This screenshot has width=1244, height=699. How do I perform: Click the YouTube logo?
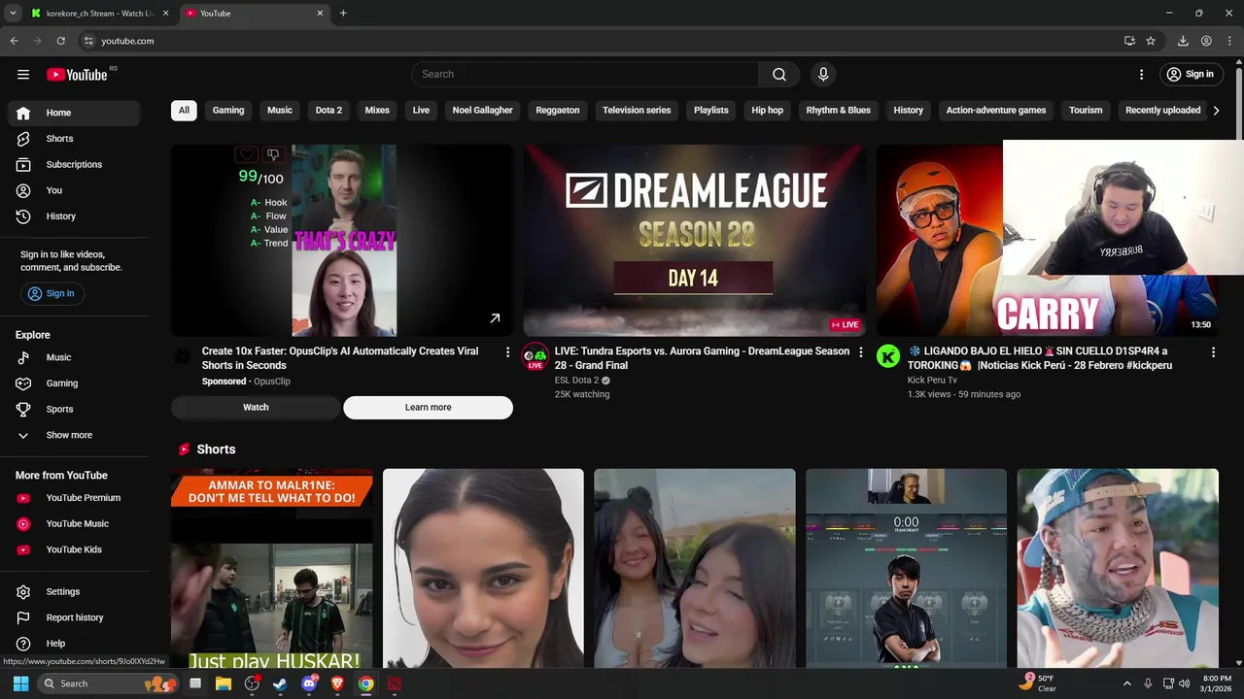coord(77,75)
